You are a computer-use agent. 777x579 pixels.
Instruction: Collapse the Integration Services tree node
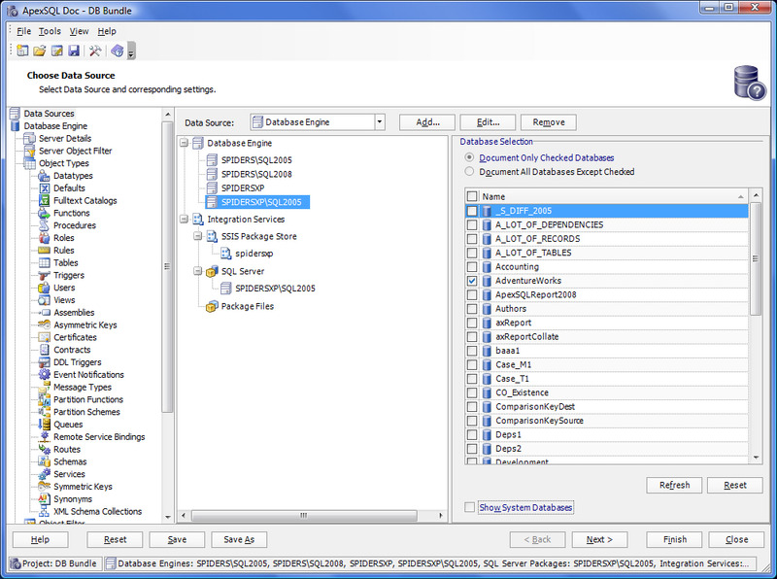point(184,220)
